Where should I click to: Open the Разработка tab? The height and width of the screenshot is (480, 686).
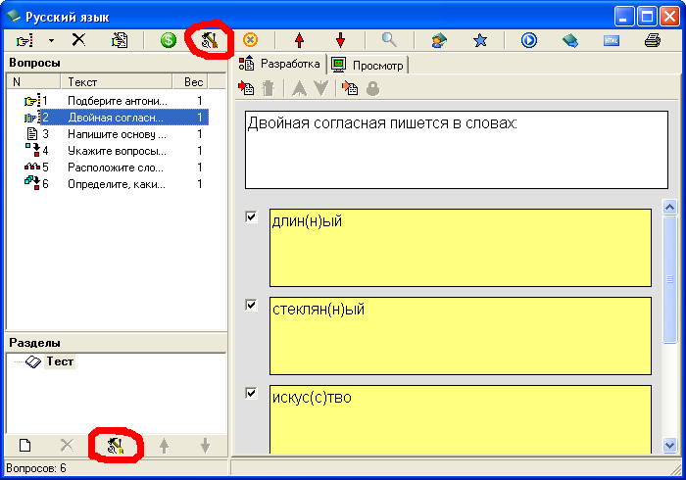click(281, 65)
